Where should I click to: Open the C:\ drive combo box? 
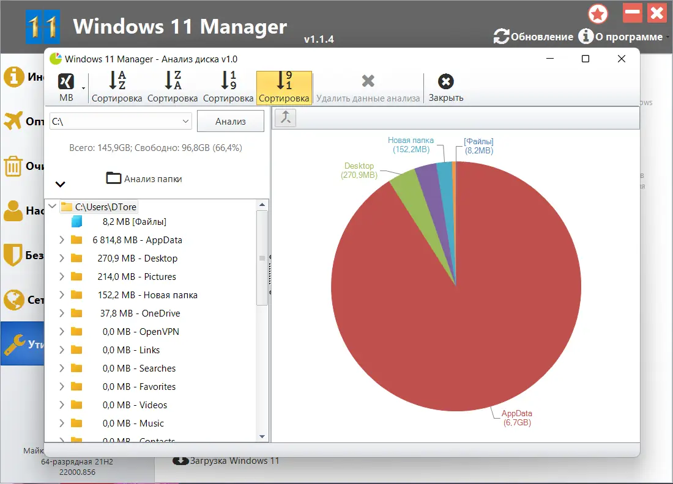121,122
